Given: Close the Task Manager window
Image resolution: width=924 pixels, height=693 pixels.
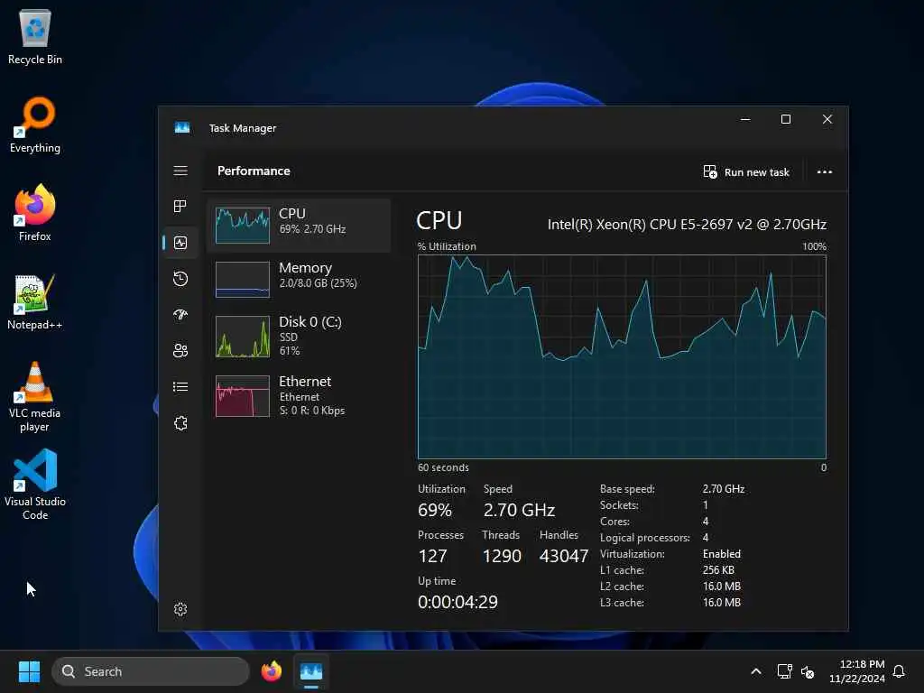Looking at the screenshot, I should click(x=827, y=119).
